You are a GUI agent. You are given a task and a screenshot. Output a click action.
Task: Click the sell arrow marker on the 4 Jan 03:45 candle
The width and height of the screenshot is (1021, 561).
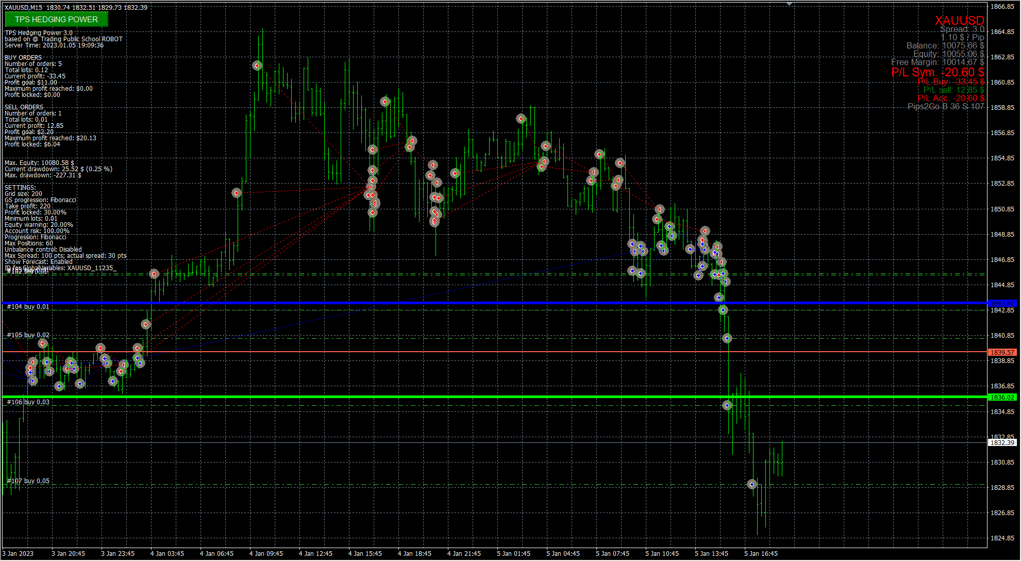tap(154, 274)
